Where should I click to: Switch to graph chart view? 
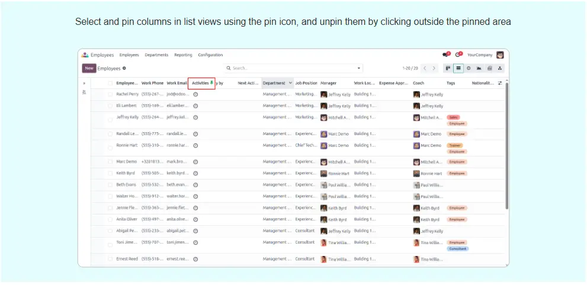click(479, 68)
